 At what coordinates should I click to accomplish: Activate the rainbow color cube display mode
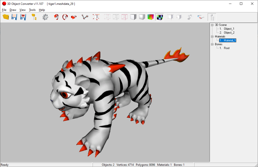150,17
